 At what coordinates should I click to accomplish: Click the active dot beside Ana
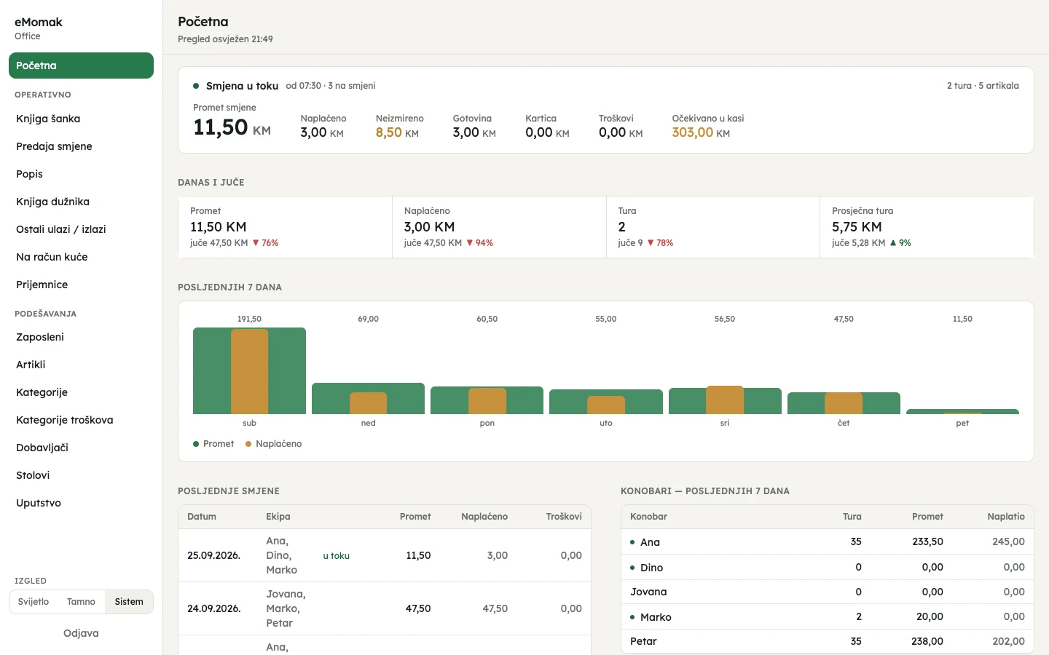click(632, 542)
